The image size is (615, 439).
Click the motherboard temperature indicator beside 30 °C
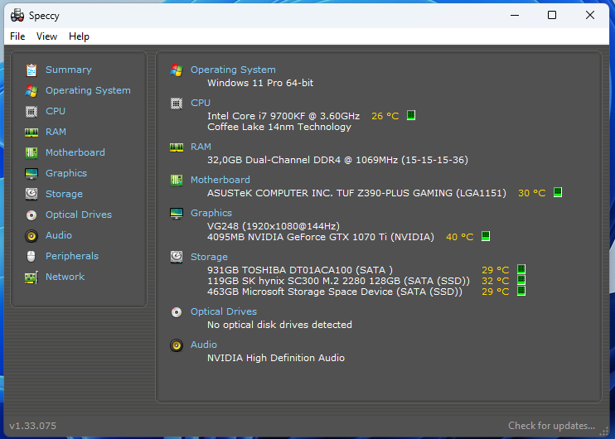pos(558,193)
